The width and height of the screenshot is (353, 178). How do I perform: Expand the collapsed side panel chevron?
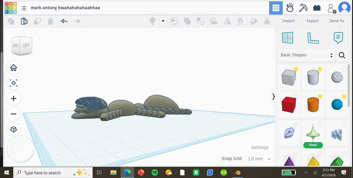click(x=273, y=97)
